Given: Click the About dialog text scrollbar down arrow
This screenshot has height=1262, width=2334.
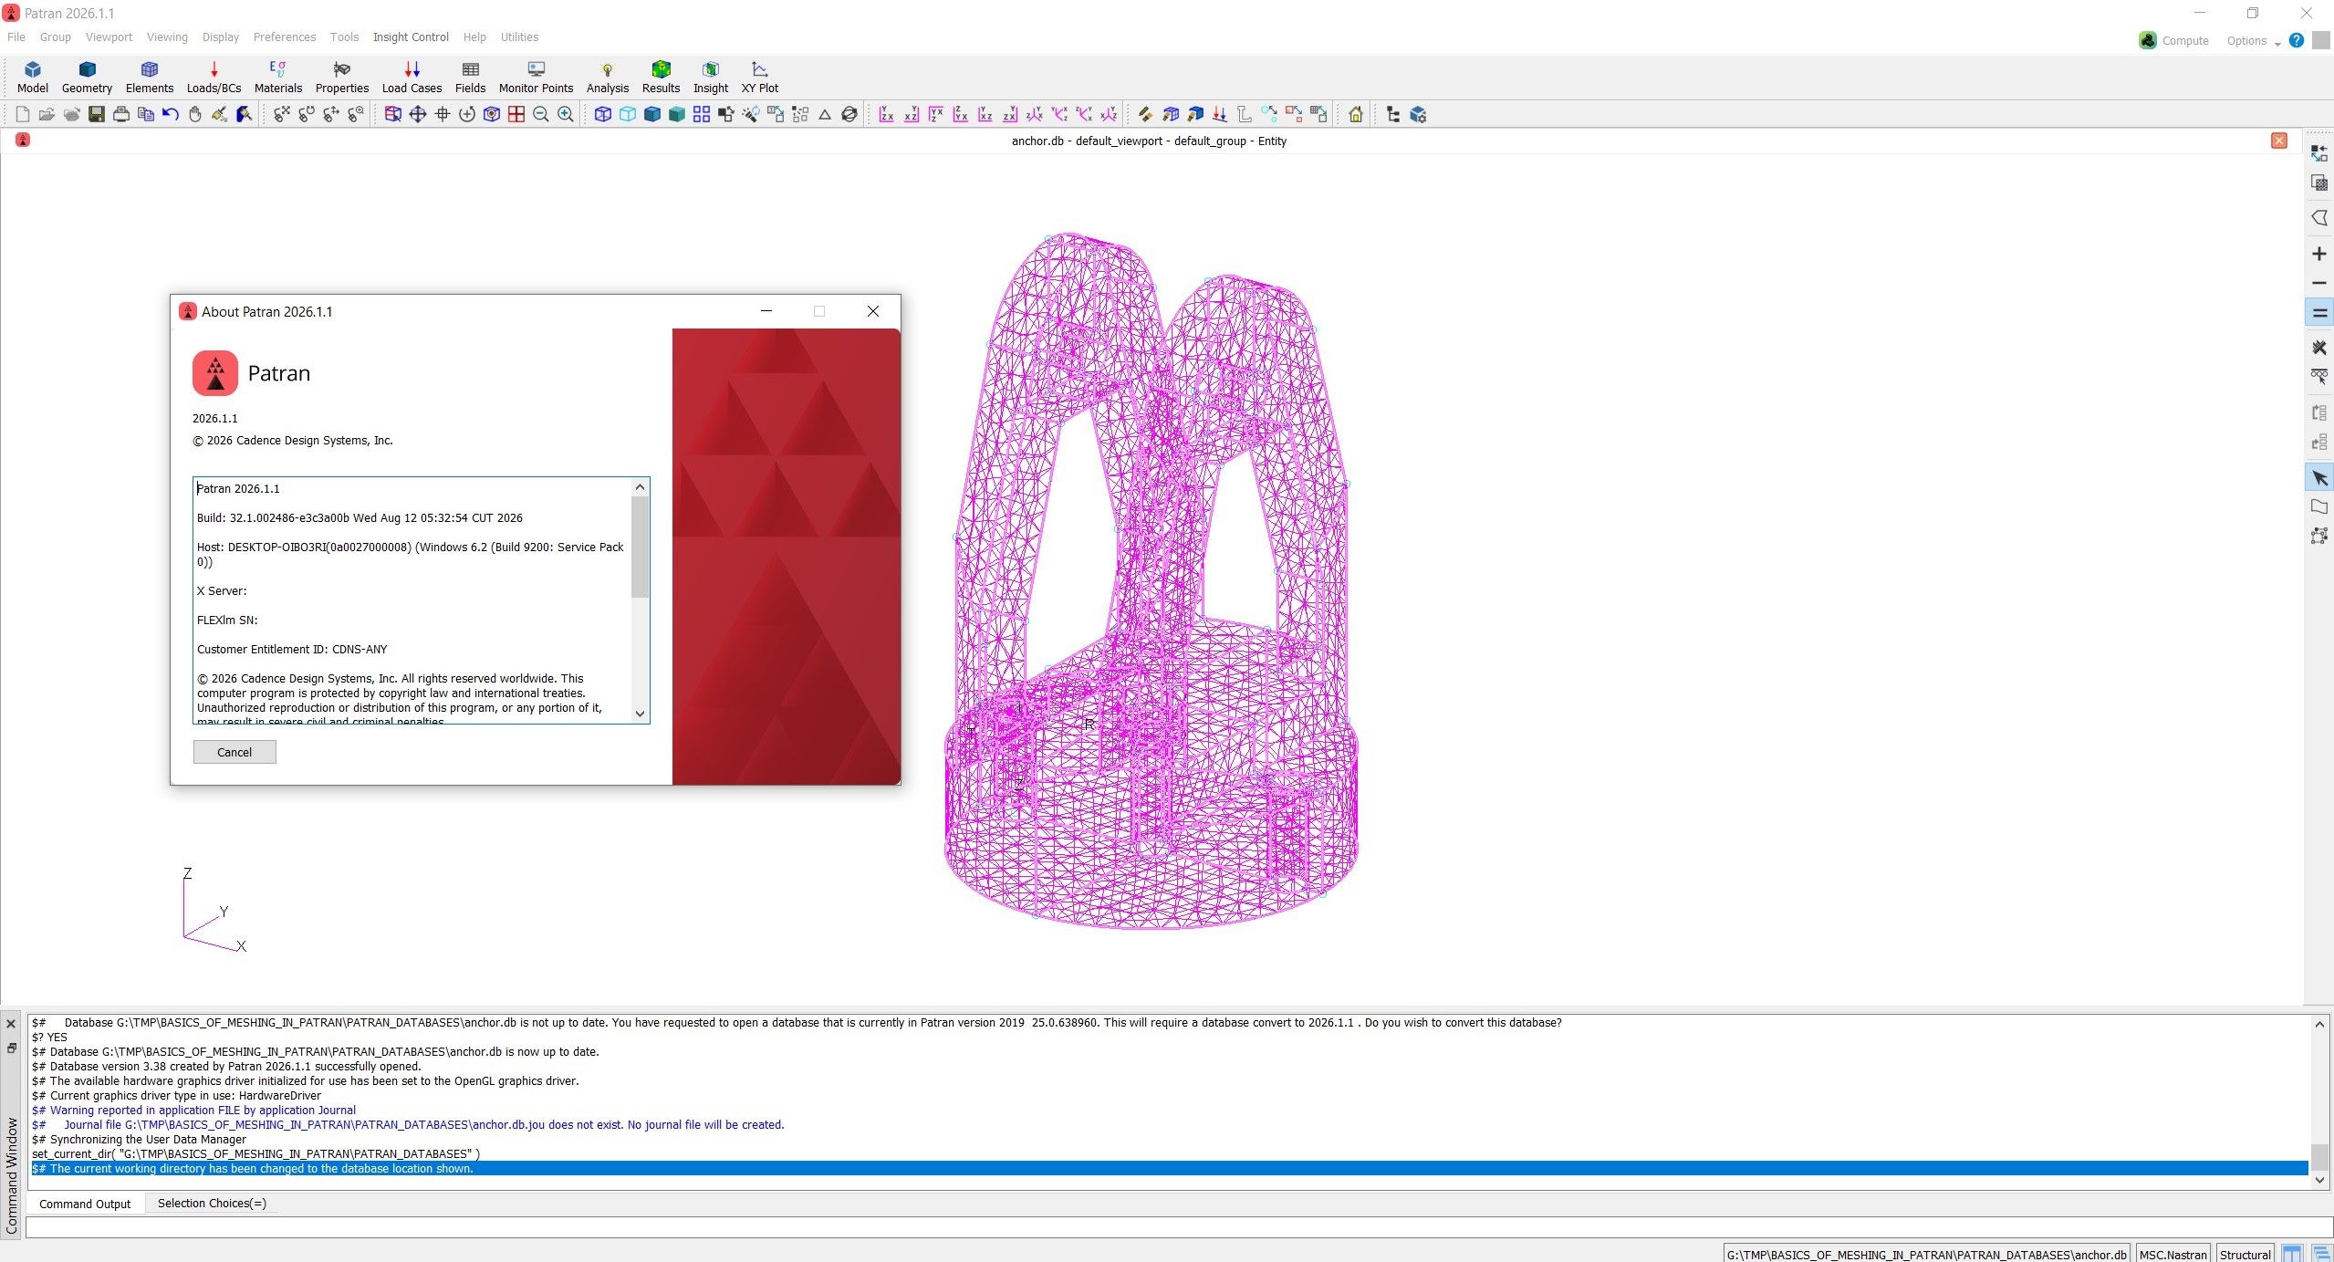Looking at the screenshot, I should point(640,714).
